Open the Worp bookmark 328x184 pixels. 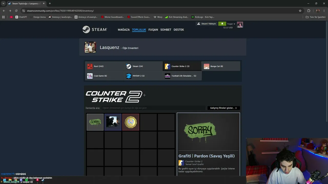coord(158,17)
